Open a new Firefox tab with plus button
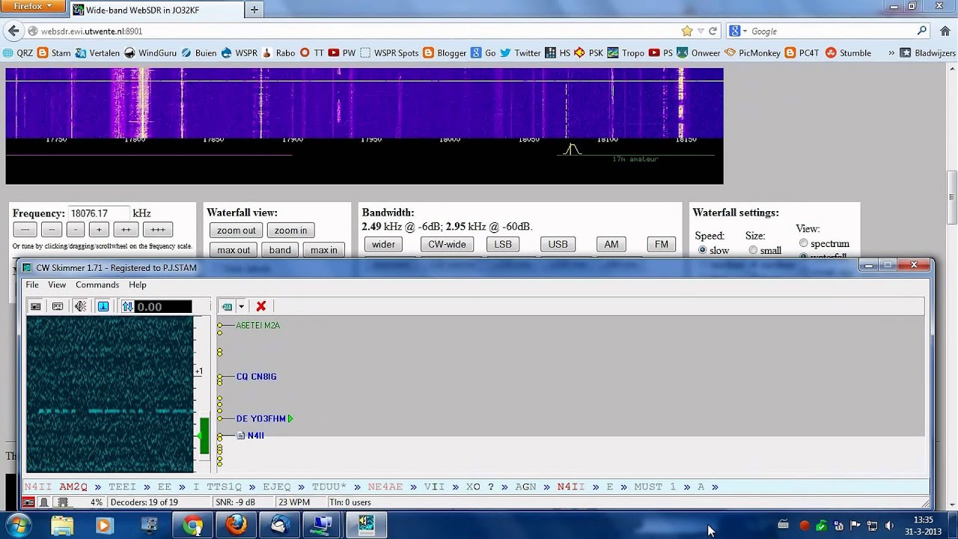Screen dimensions: 958x539 pyautogui.click(x=254, y=10)
